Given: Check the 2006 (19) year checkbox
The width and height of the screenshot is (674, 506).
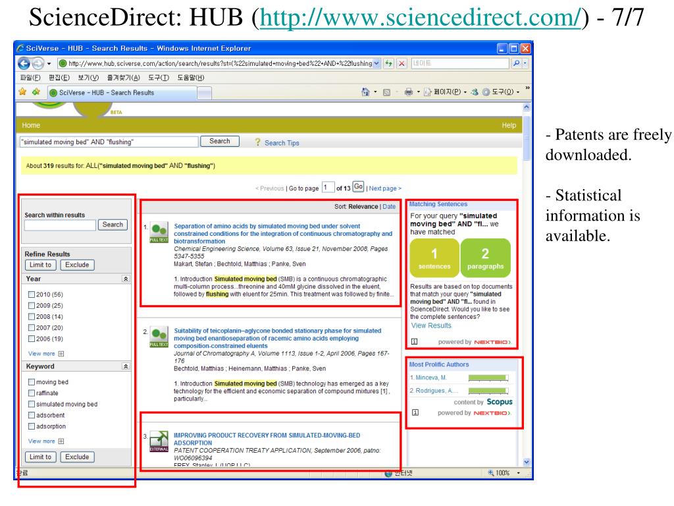Looking at the screenshot, I should [x=32, y=339].
